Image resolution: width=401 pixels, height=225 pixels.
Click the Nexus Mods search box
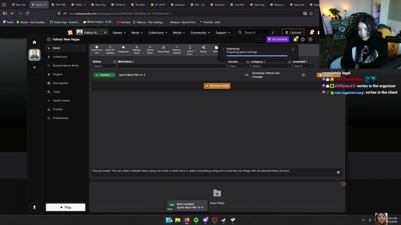256,32
